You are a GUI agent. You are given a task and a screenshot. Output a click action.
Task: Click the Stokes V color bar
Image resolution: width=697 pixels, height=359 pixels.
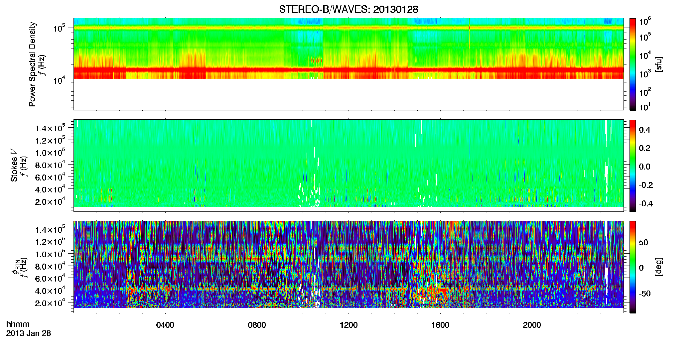[633, 166]
